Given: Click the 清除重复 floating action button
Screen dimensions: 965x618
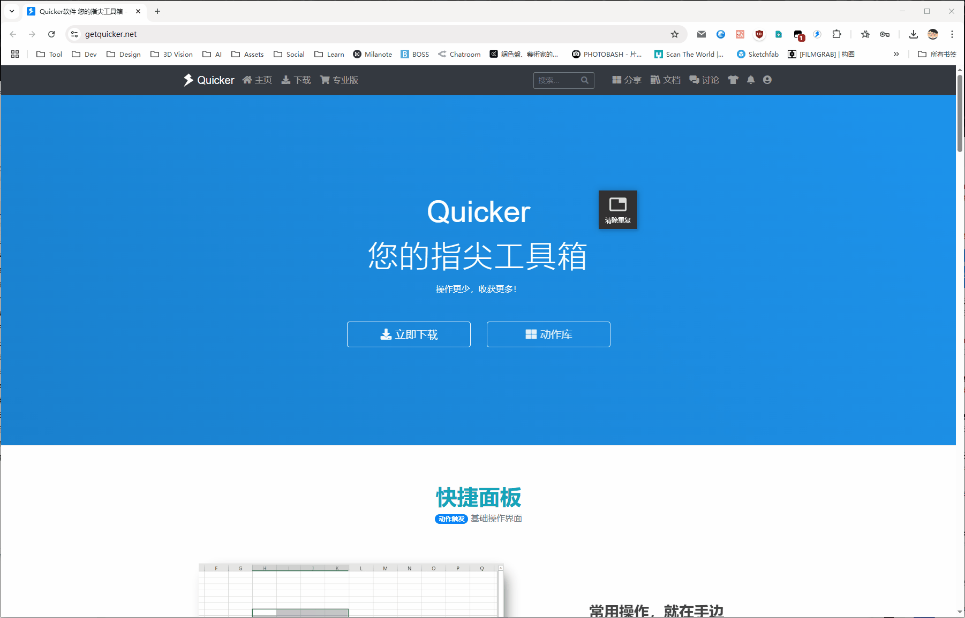Looking at the screenshot, I should [x=618, y=210].
